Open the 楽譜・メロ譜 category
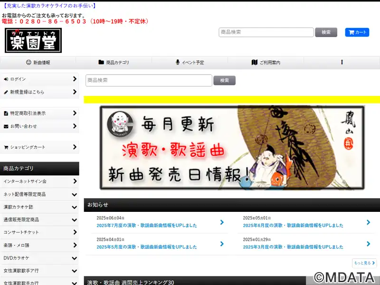This screenshot has width=380, height=285. (x=39, y=245)
